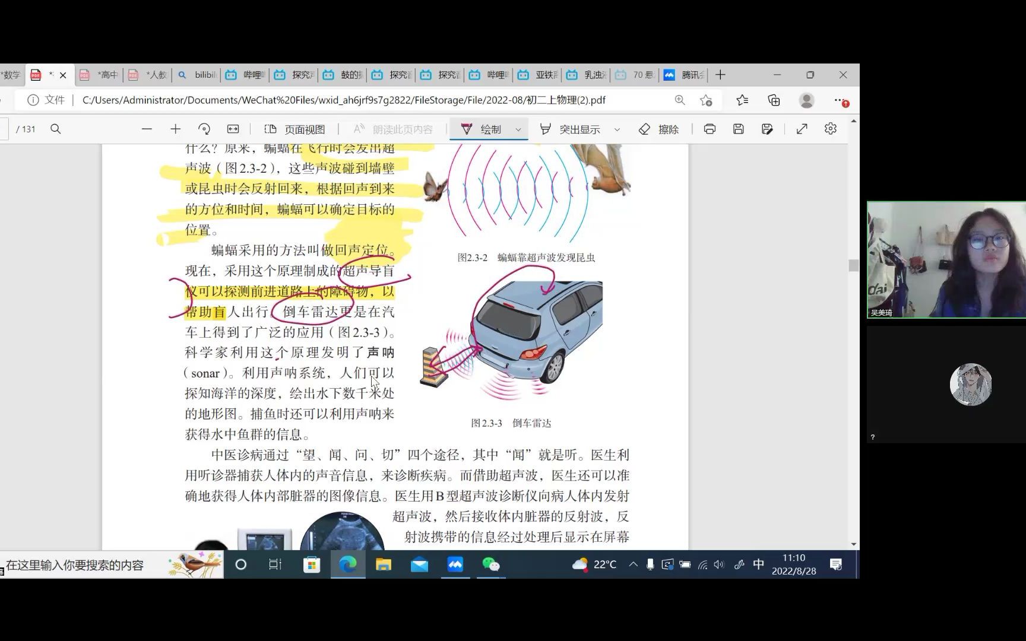This screenshot has width=1026, height=641.
Task: Switch to the 70 悬 tab
Action: tap(635, 75)
